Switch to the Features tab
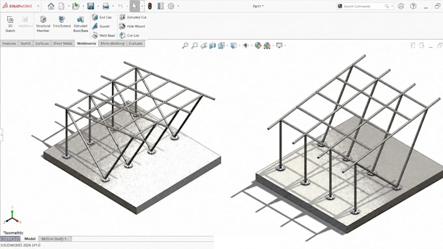The width and height of the screenshot is (443, 249). click(9, 44)
